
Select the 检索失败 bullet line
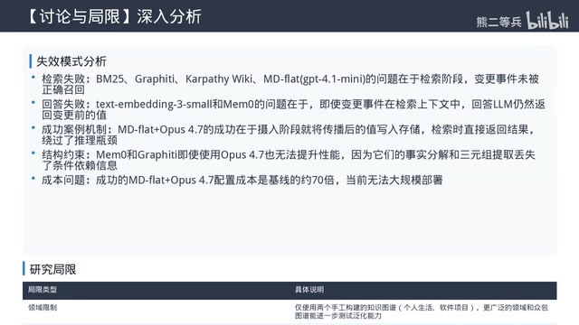pos(289,84)
